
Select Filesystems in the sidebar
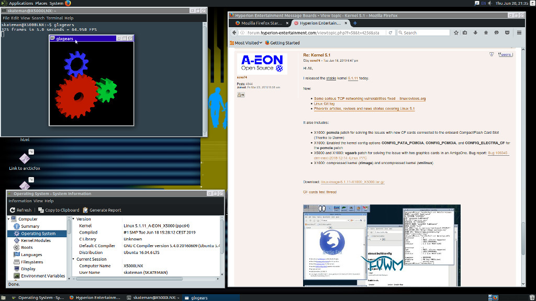(32, 262)
